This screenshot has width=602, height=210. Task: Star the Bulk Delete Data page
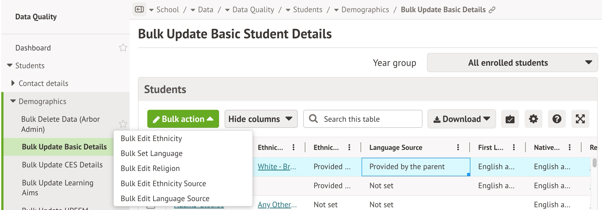[123, 124]
